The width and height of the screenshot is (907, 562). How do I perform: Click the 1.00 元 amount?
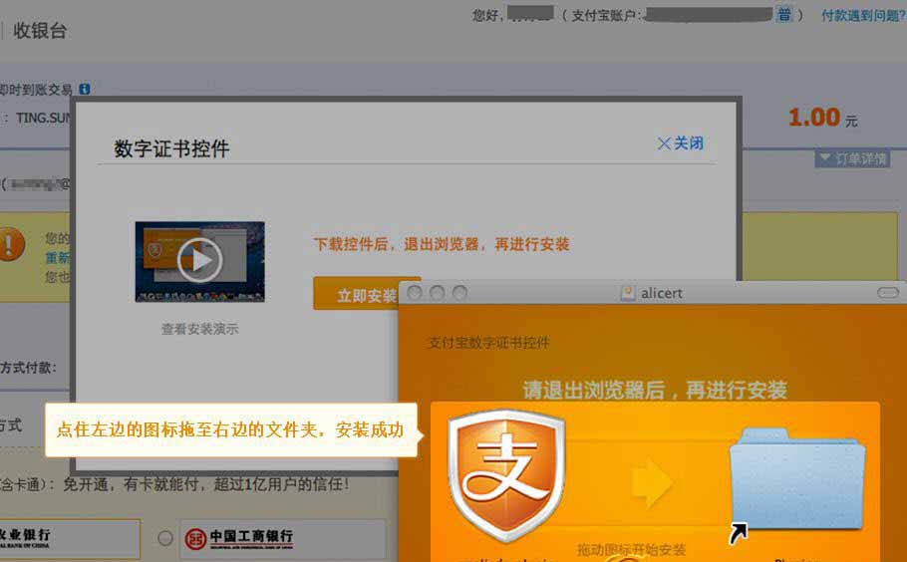(x=822, y=118)
